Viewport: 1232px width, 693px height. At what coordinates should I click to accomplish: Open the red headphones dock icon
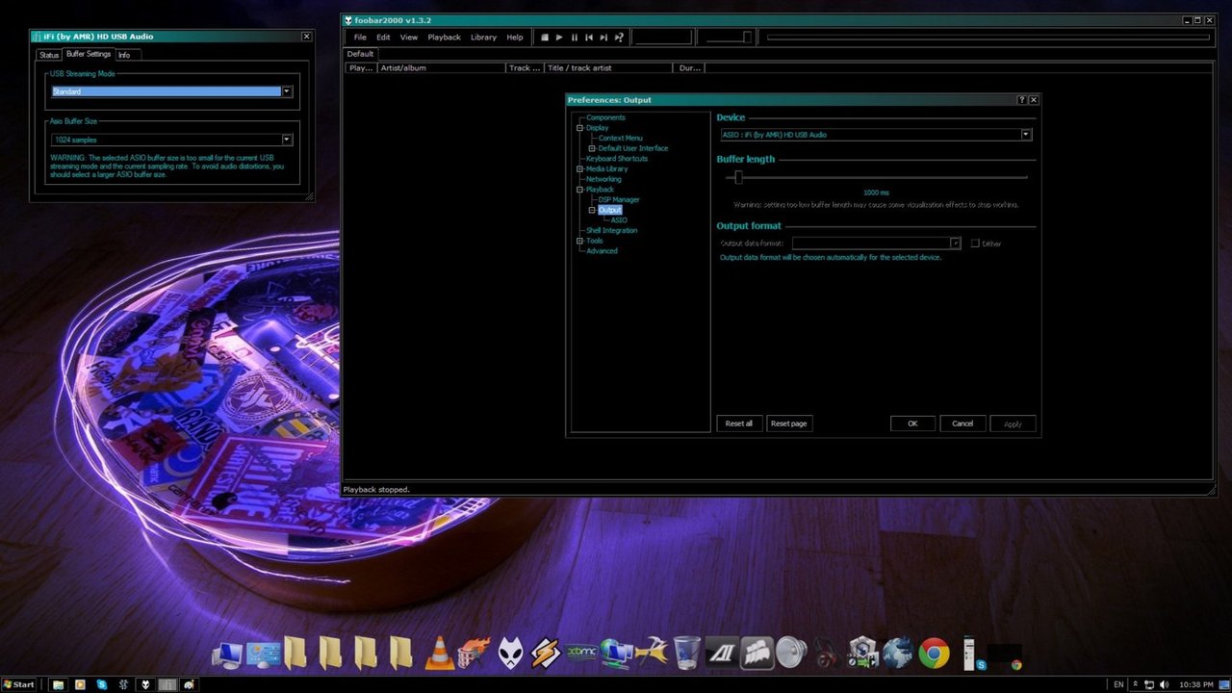[826, 654]
